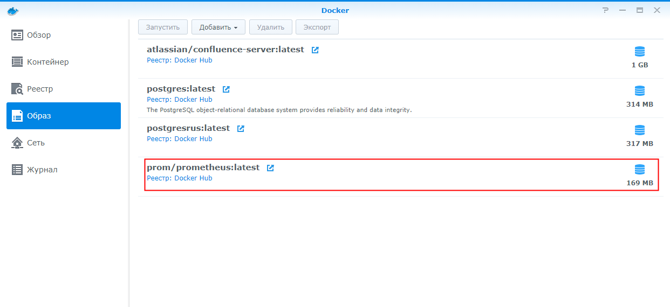This screenshot has height=307, width=670.
Task: Click the Экспорт button
Action: click(x=317, y=27)
